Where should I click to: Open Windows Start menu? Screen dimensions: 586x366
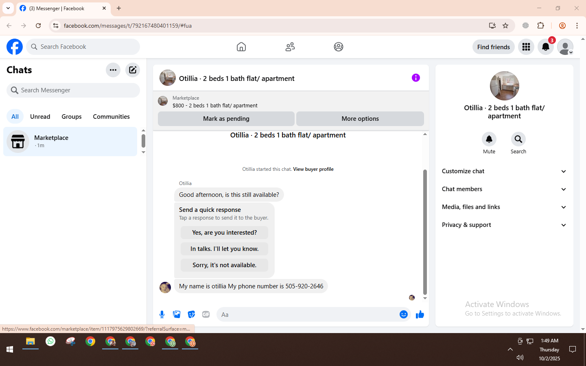click(10, 349)
